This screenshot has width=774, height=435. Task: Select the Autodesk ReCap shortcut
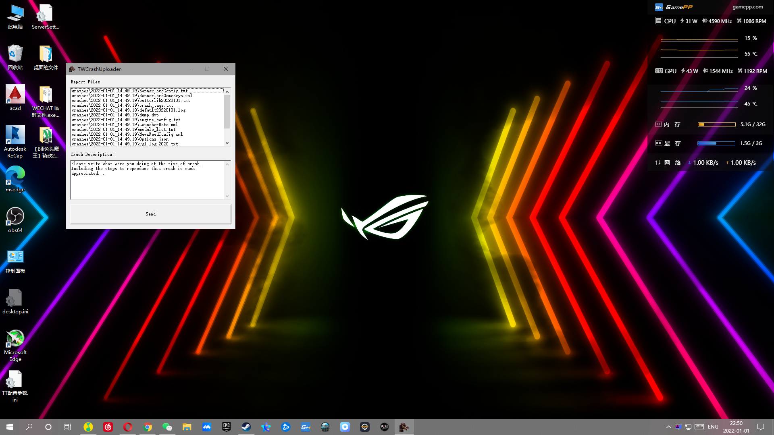click(x=15, y=142)
